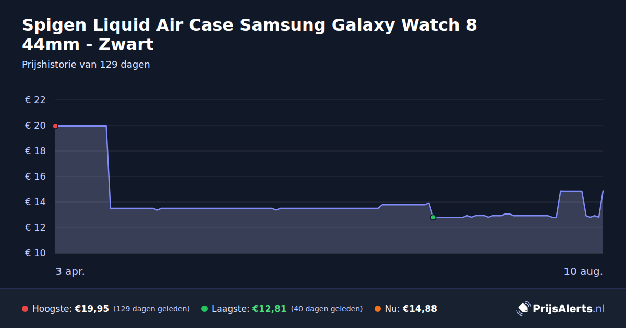
Task: Click the 129 dagen geleden text
Action: click(151, 309)
